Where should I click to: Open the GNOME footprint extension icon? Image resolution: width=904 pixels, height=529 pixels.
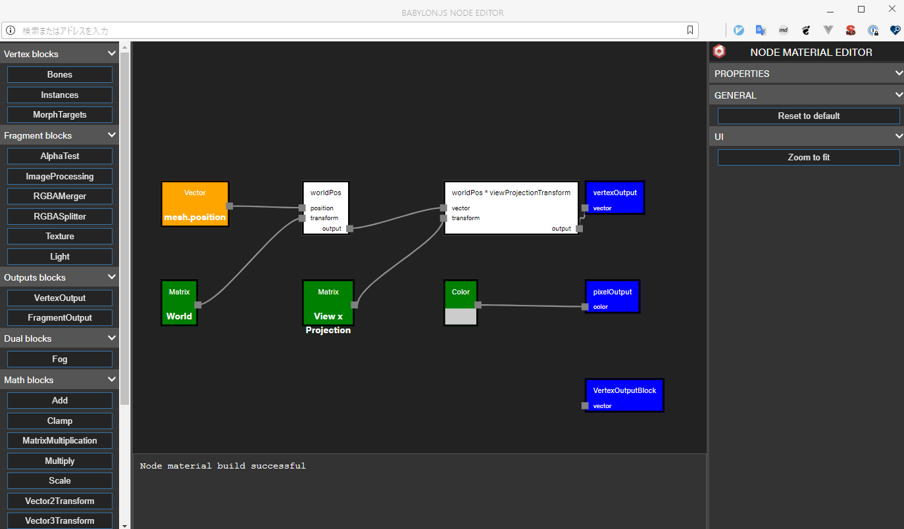pos(806,30)
